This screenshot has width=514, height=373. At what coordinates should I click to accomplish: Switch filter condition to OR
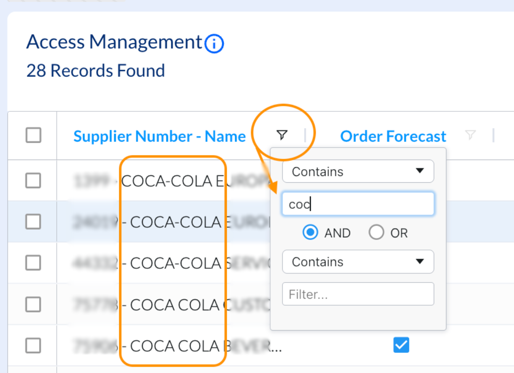click(376, 233)
